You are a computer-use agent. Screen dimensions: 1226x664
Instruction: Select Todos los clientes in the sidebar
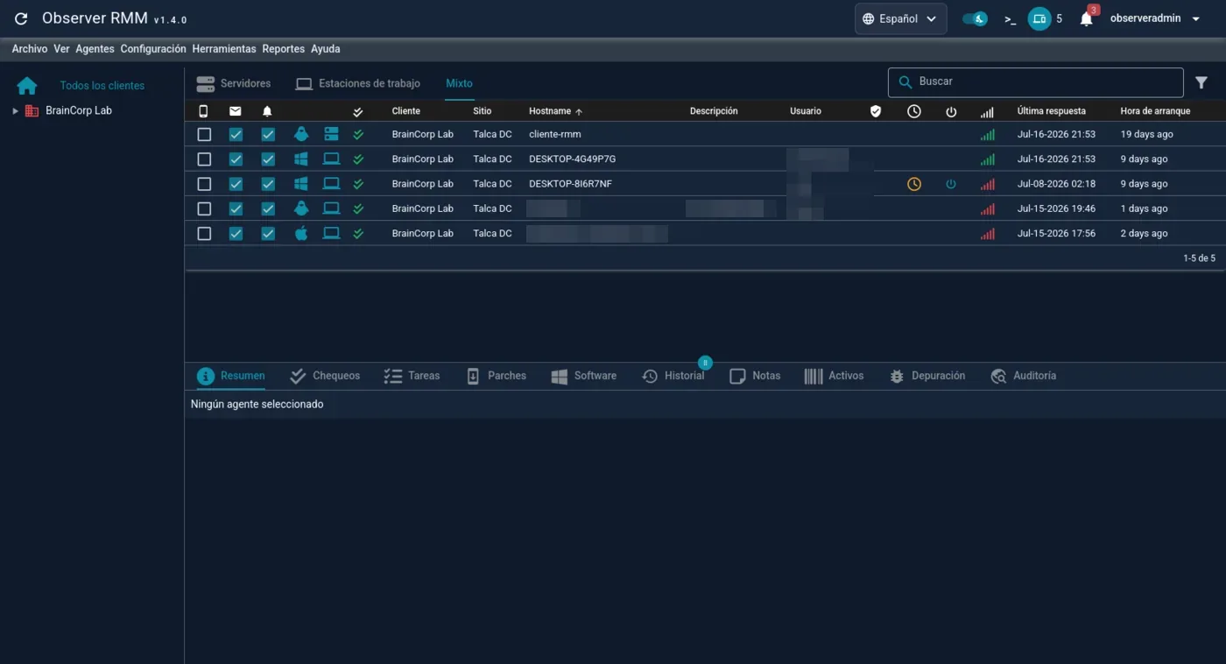[102, 86]
